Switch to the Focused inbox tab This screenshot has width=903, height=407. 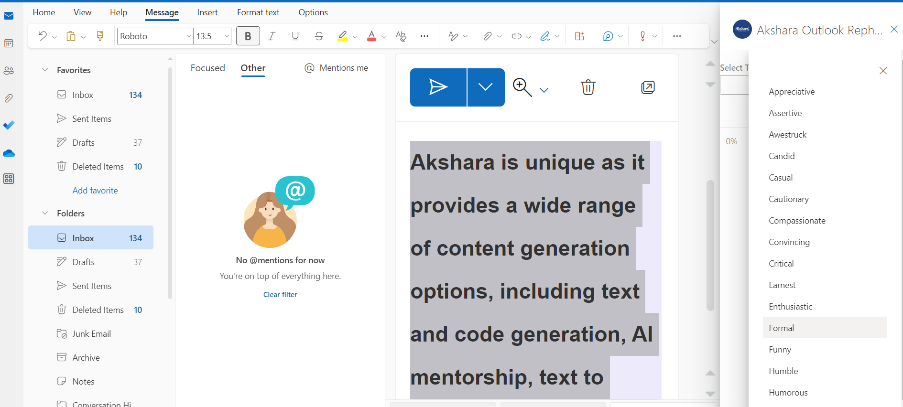point(207,68)
